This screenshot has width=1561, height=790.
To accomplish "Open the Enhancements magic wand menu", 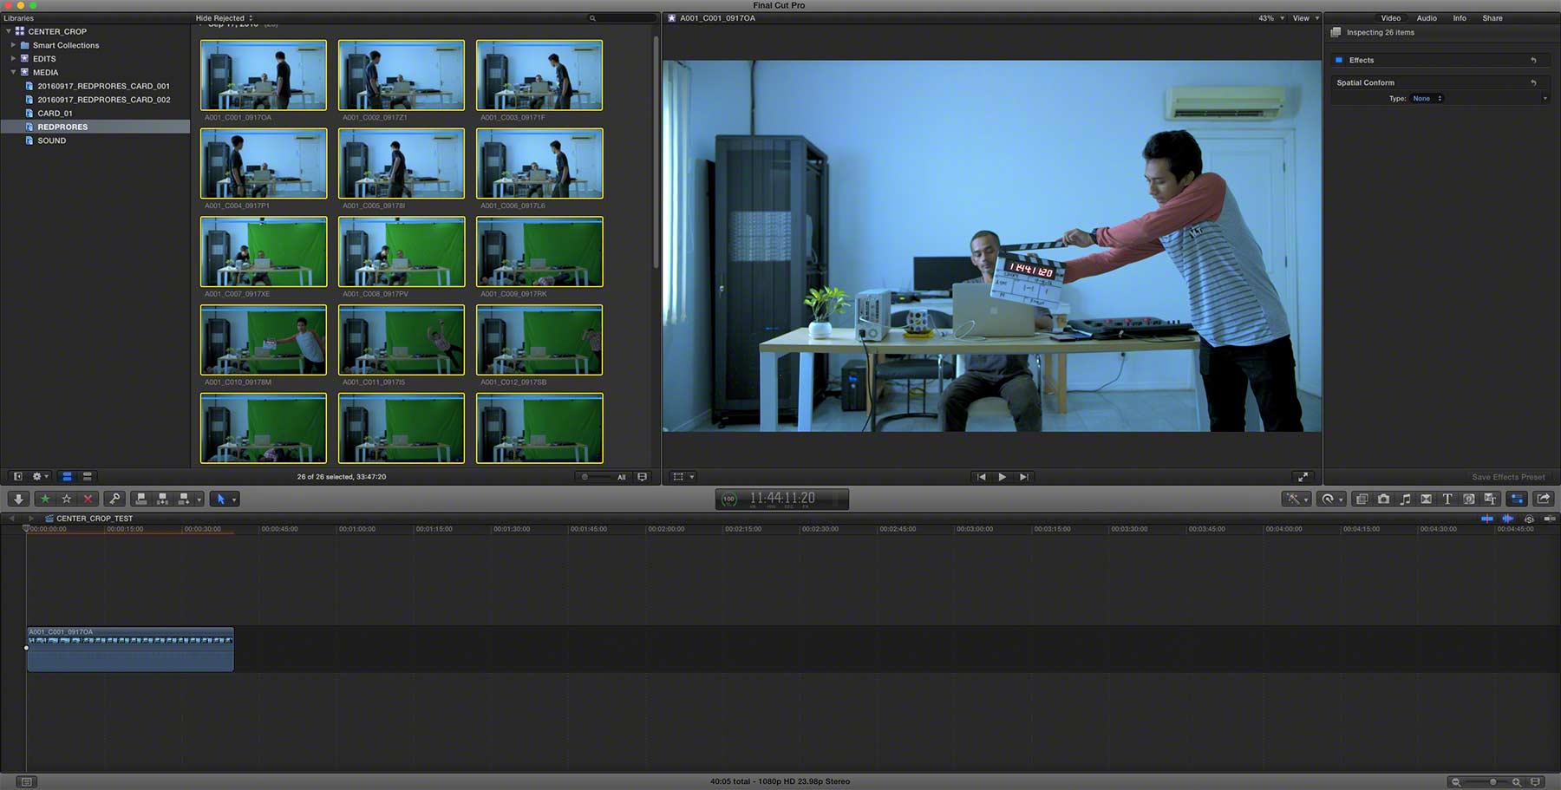I will 1296,499.
